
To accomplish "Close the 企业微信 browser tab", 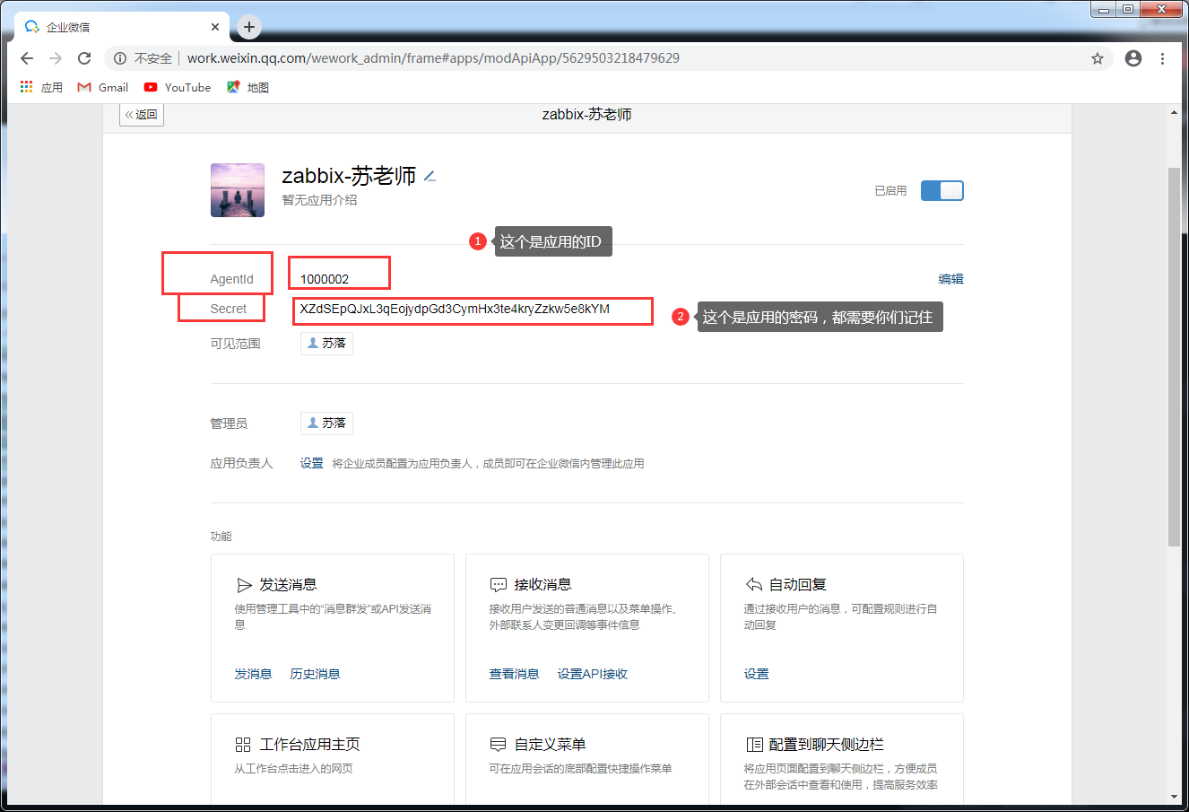I will (x=215, y=27).
